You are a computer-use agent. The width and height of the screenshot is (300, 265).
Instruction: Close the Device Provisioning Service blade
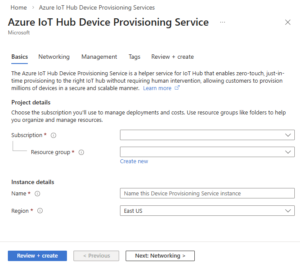point(288,22)
